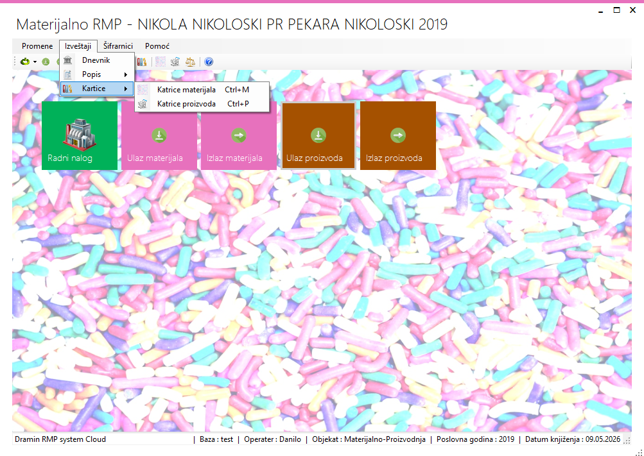Choose Katrice materijala from the submenu
This screenshot has height=456, width=644.
203,89
